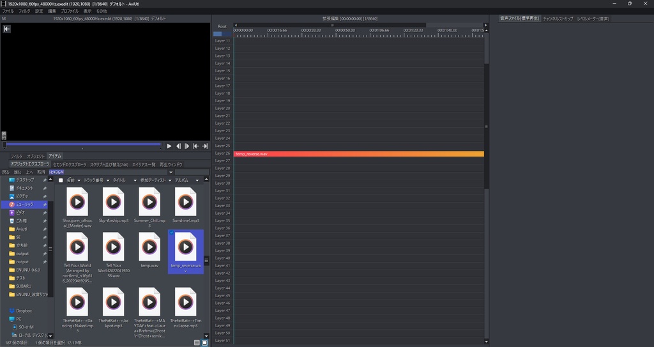654x347 pixels.
Task: Jump to the last frame
Action: pos(205,146)
